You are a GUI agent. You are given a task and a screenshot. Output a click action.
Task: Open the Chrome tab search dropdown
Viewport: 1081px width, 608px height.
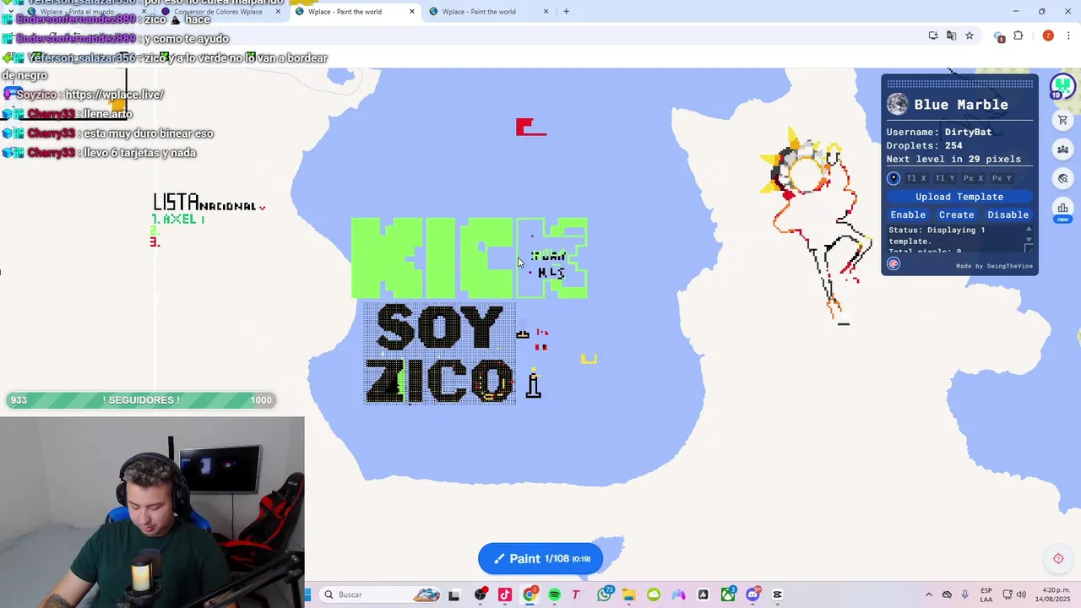click(x=9, y=11)
